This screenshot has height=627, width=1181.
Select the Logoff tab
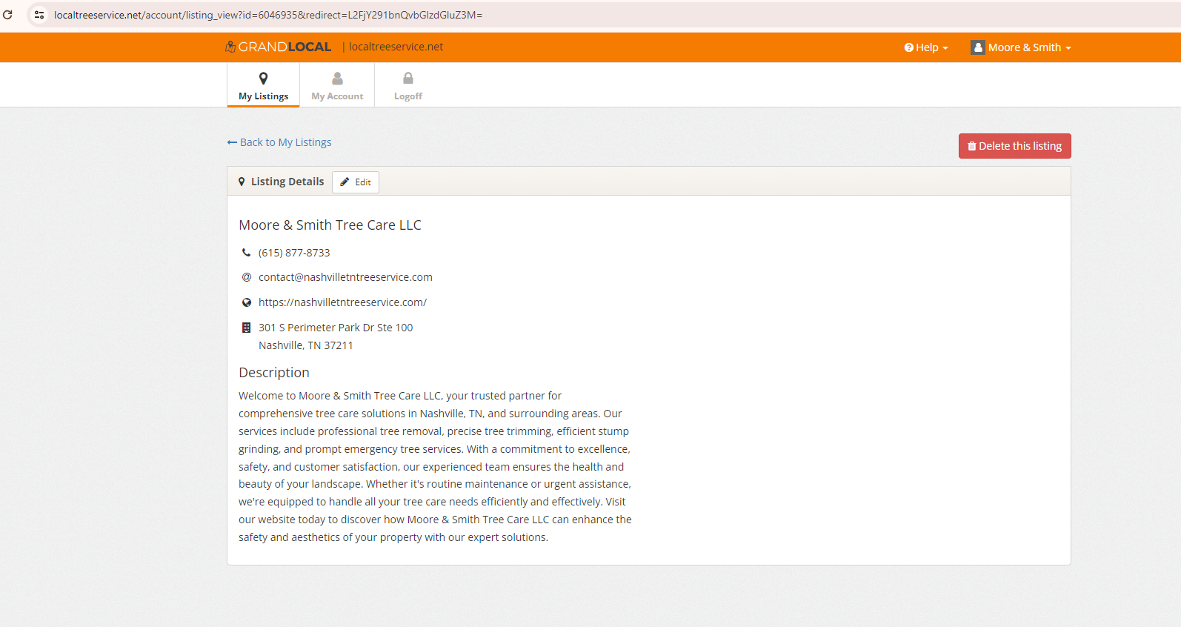(x=408, y=86)
